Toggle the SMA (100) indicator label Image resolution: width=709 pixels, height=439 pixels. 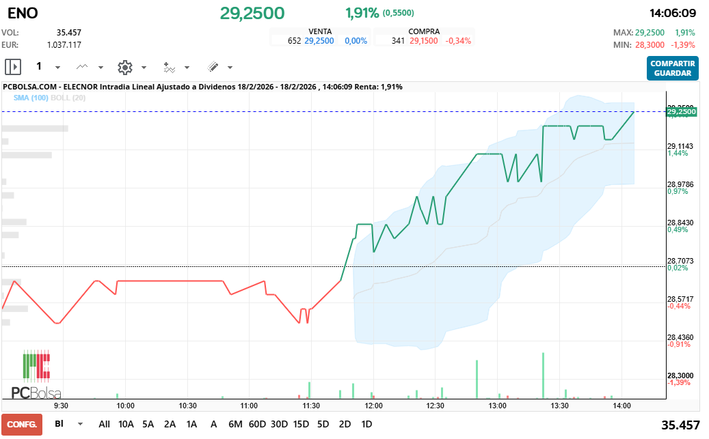coord(30,98)
